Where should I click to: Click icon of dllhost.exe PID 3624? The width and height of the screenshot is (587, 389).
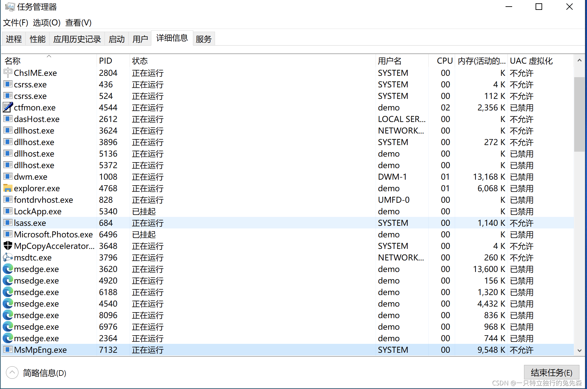[8, 130]
